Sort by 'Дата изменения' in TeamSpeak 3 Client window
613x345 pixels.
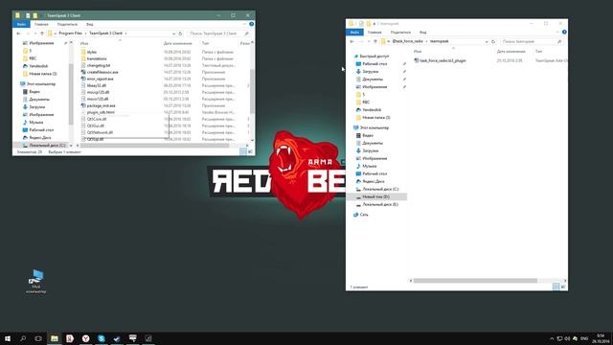[178, 43]
